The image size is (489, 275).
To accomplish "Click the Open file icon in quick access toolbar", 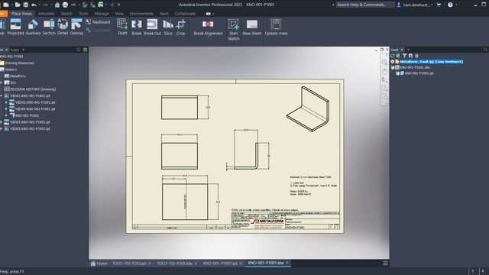I will point(18,5).
